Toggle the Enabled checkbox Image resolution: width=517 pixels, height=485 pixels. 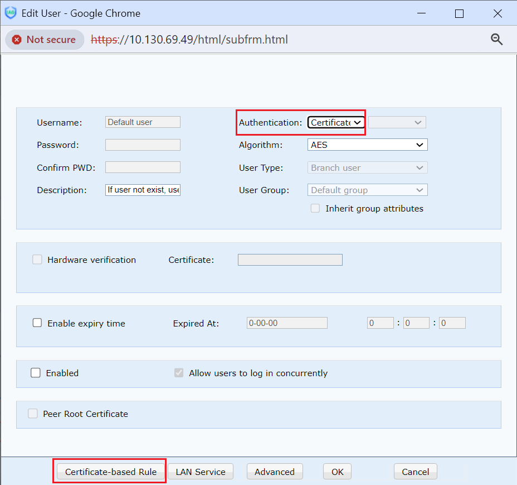tap(36, 373)
